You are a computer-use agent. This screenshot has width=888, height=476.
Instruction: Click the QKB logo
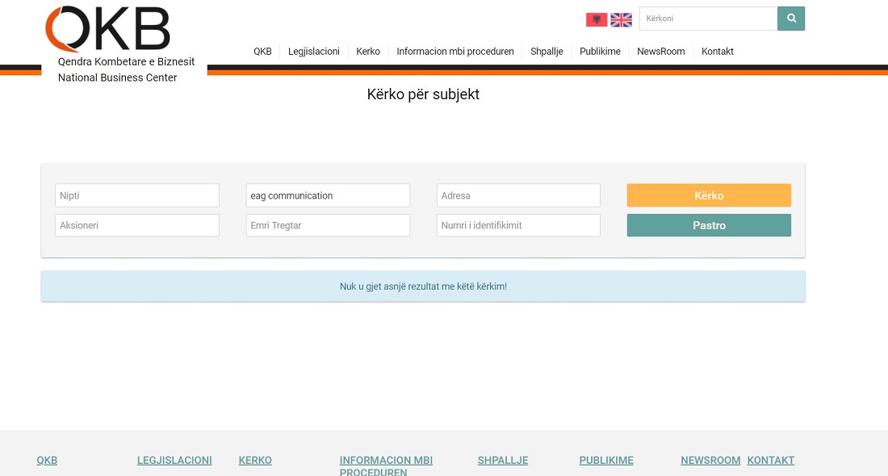click(x=107, y=29)
